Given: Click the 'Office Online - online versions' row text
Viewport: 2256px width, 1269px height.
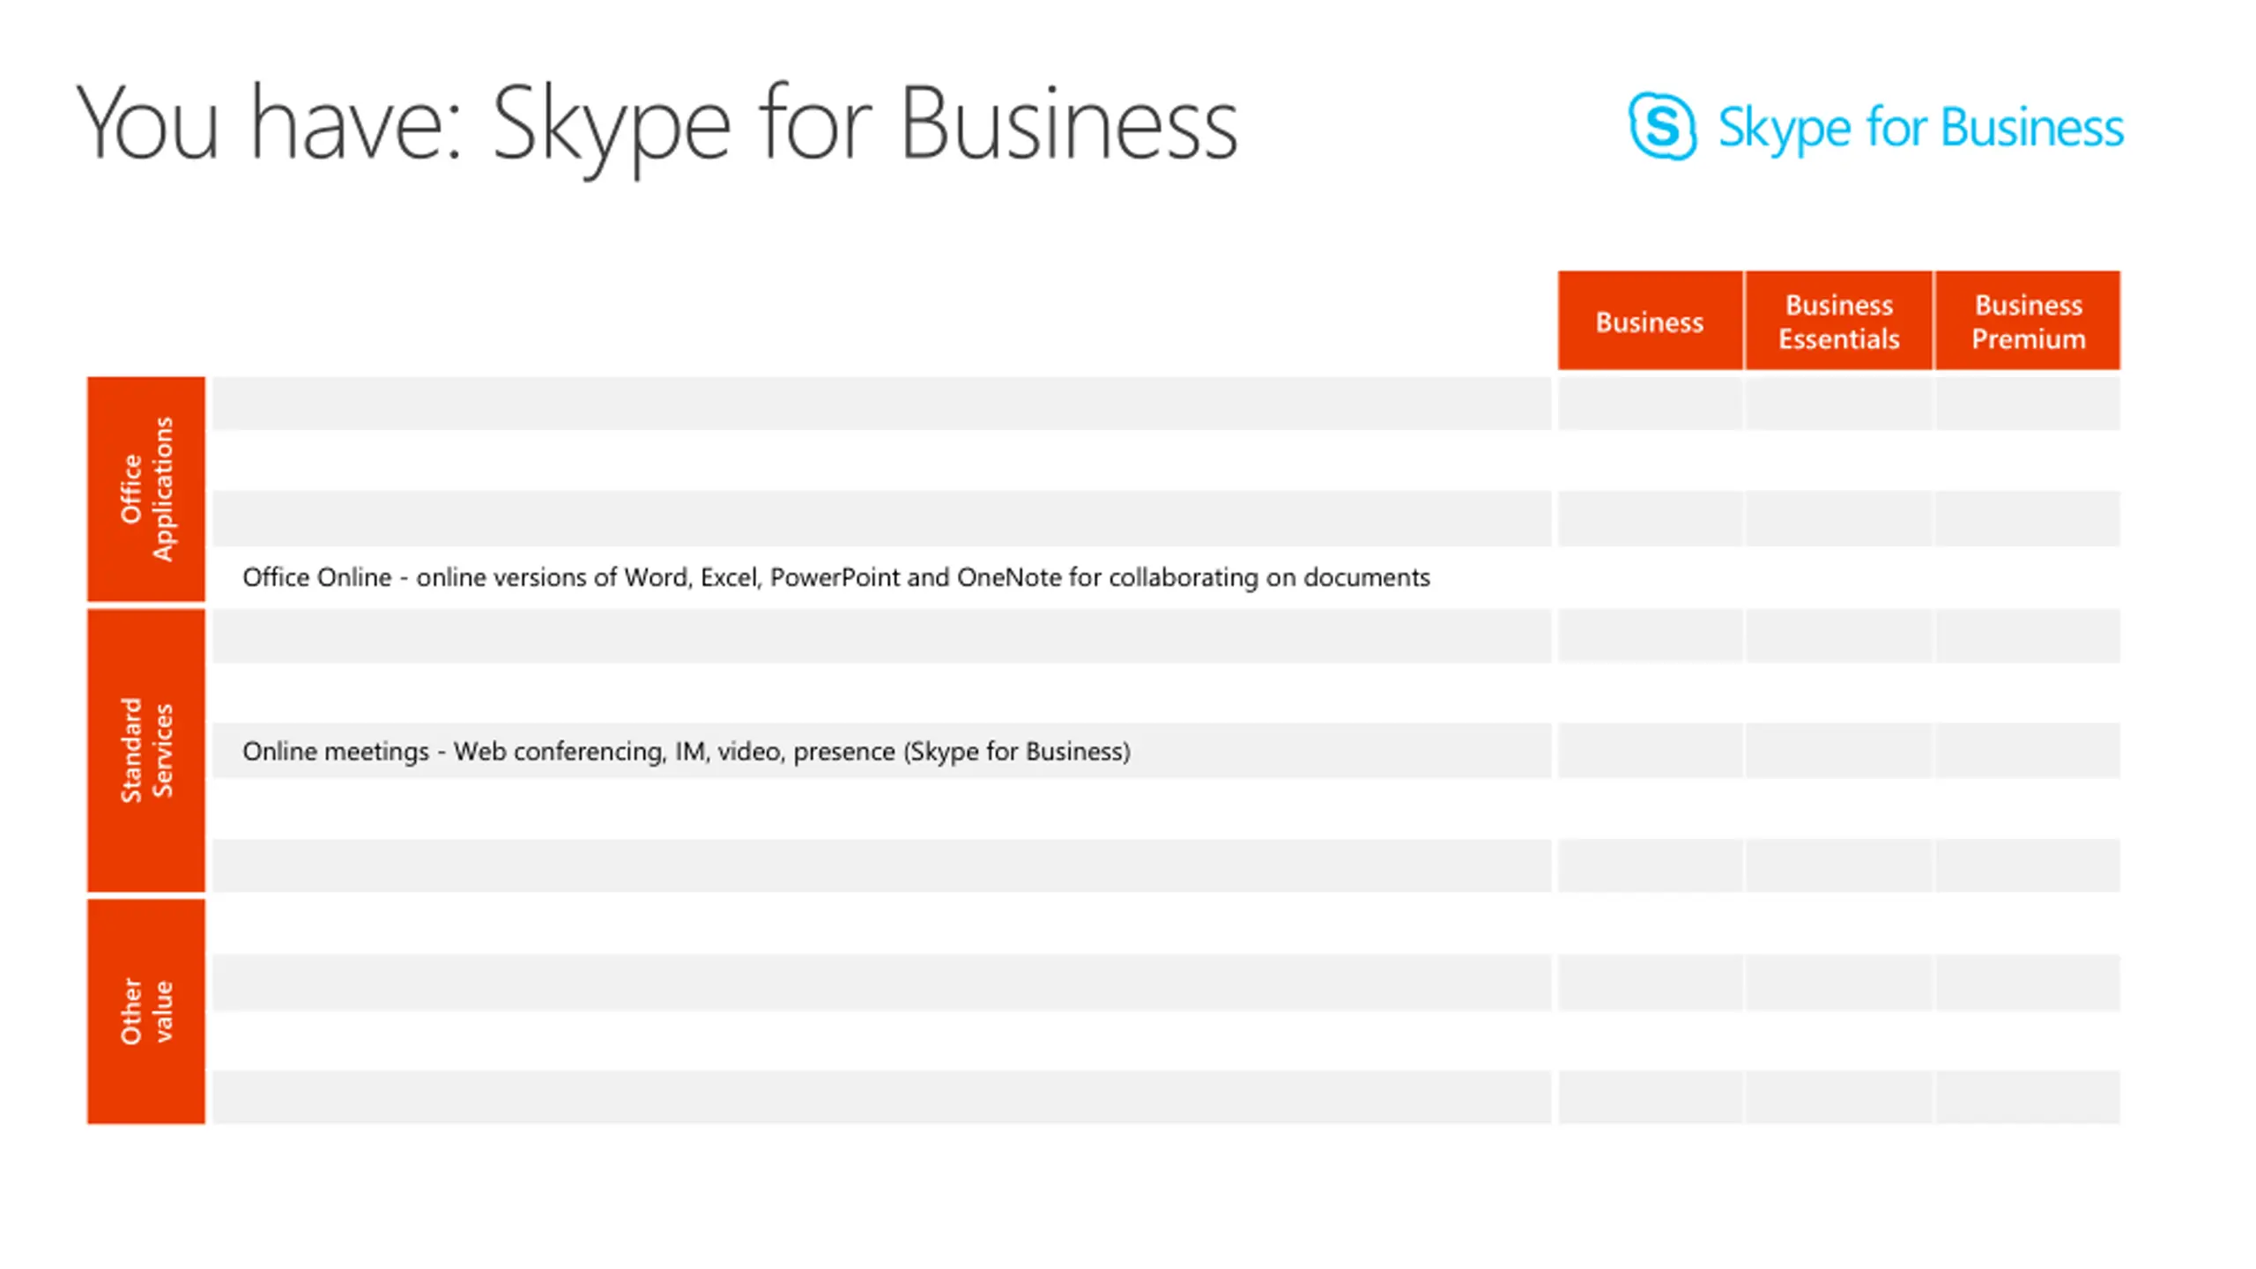Looking at the screenshot, I should 835,577.
